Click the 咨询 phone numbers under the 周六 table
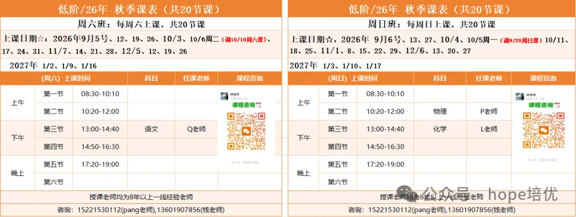Screen dimensions: 576x217 point(141,210)
